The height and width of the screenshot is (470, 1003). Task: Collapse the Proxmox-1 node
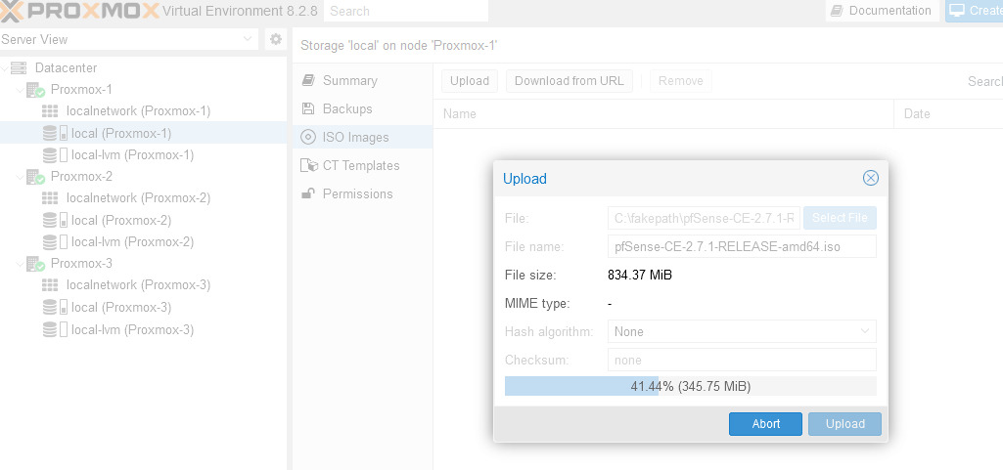click(20, 89)
